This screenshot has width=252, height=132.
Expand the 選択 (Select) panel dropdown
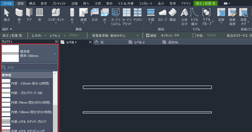click(x=11, y=29)
